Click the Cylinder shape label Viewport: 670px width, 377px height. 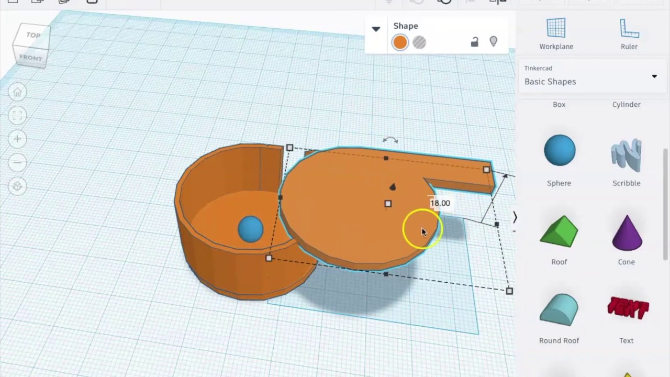coord(627,104)
